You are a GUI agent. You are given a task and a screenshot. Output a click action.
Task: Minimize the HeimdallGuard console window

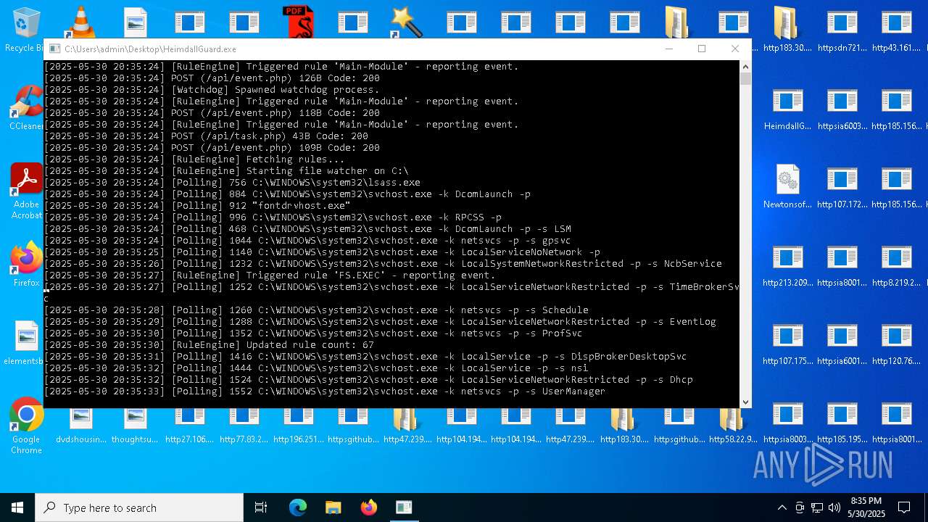[x=669, y=49]
